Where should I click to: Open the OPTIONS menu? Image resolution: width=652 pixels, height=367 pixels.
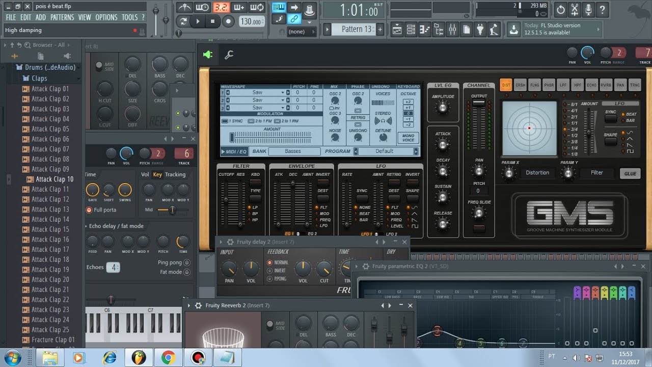click(106, 17)
